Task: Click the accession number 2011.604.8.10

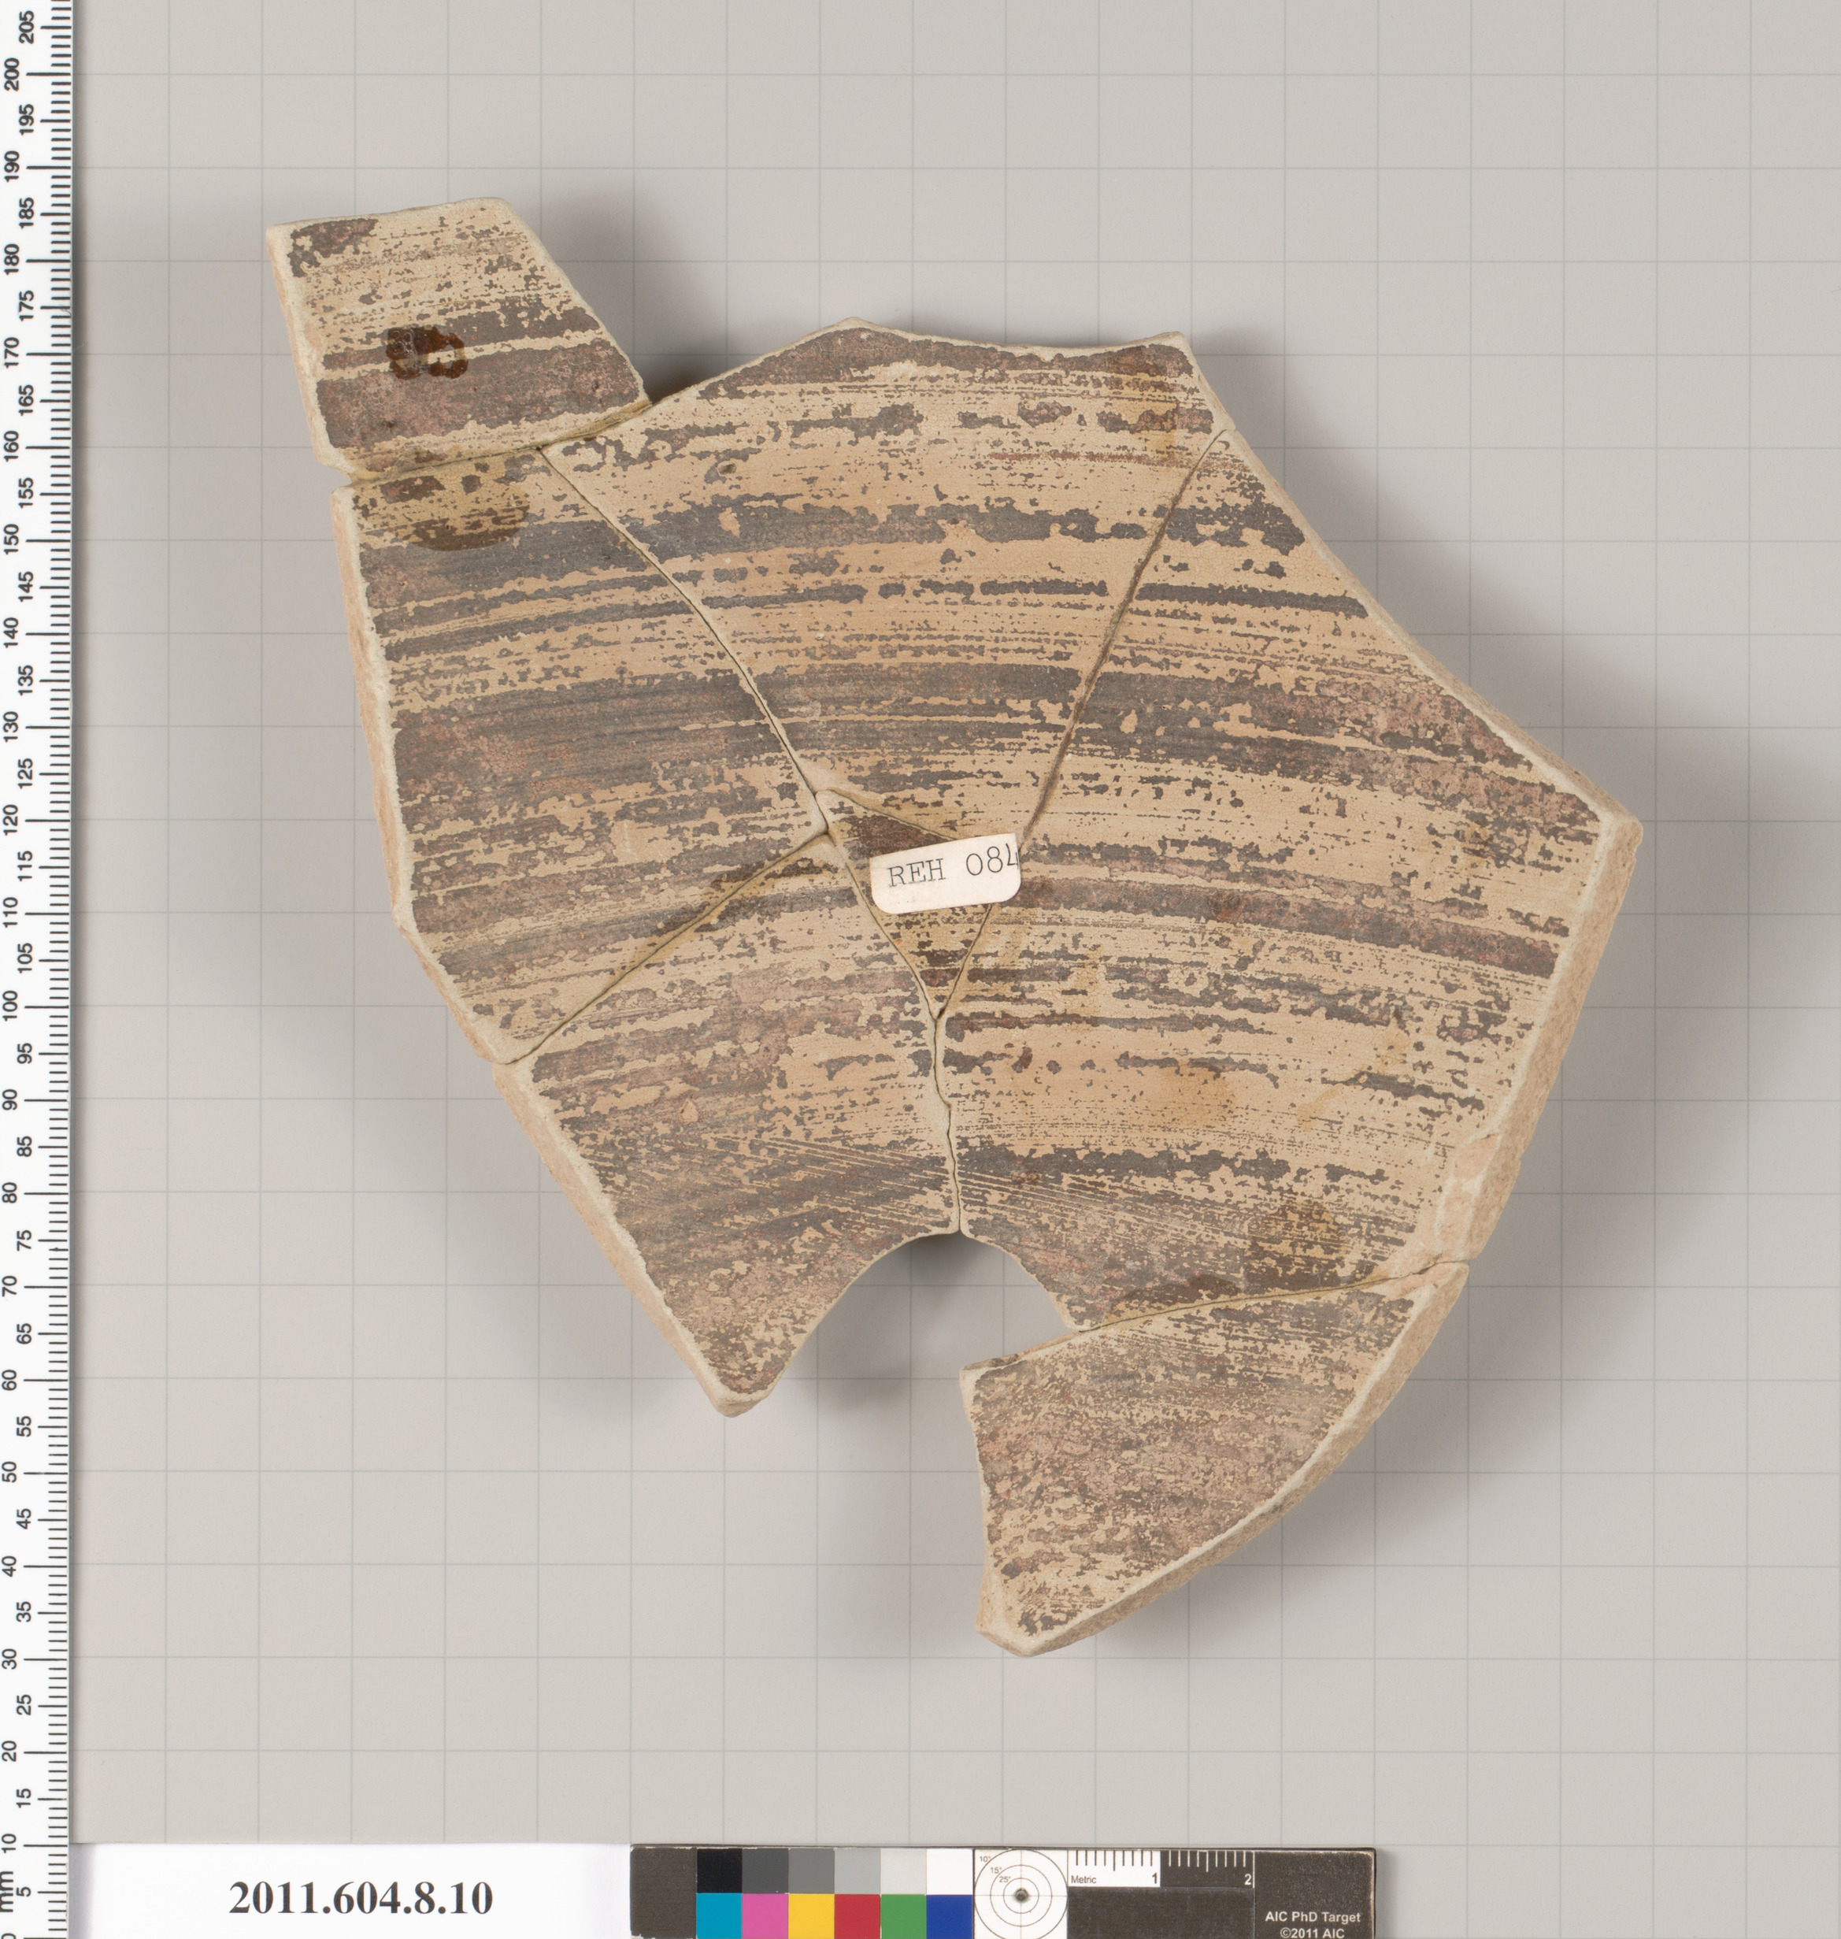Action: [360, 1898]
